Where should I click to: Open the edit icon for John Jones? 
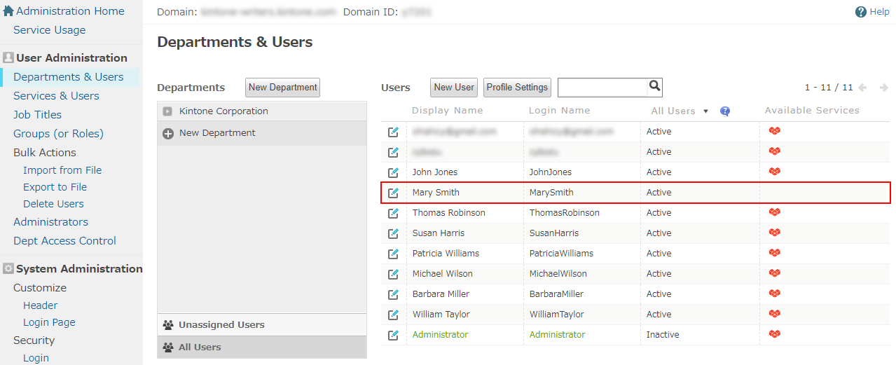coord(393,172)
